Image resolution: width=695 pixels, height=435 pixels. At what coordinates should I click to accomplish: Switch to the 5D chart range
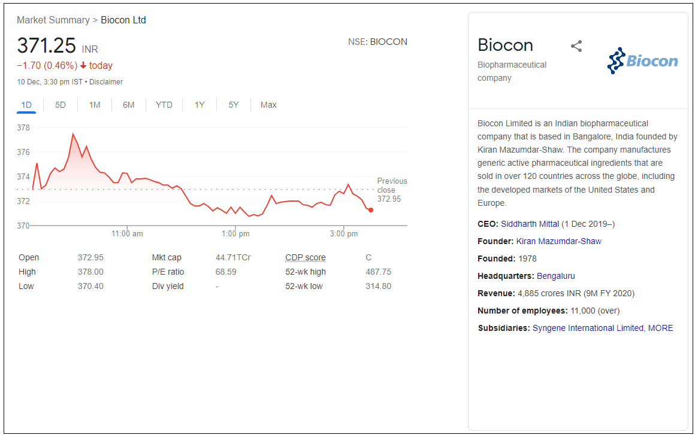point(61,105)
